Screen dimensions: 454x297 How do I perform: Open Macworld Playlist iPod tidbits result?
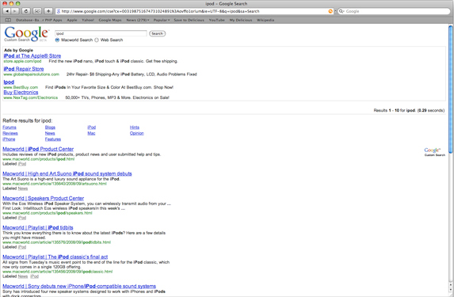point(38,227)
